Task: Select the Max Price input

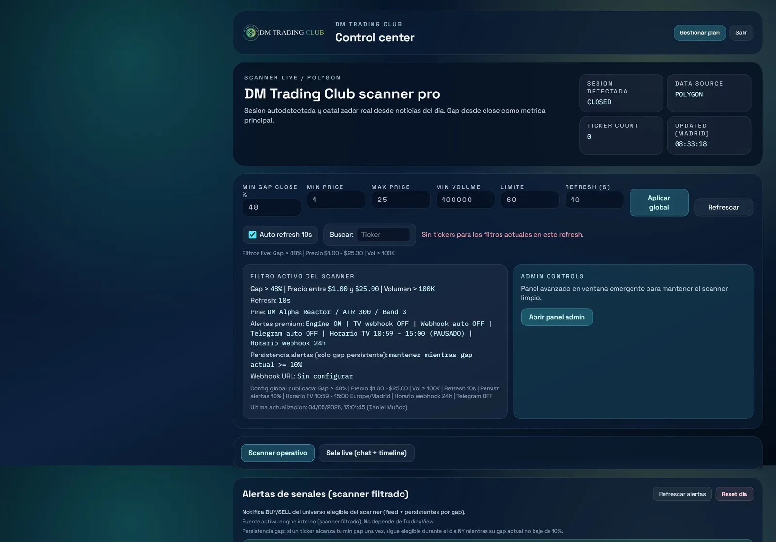Action: 401,200
